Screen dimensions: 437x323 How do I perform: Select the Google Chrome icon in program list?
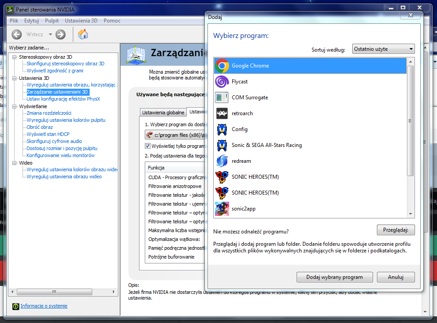(x=222, y=66)
